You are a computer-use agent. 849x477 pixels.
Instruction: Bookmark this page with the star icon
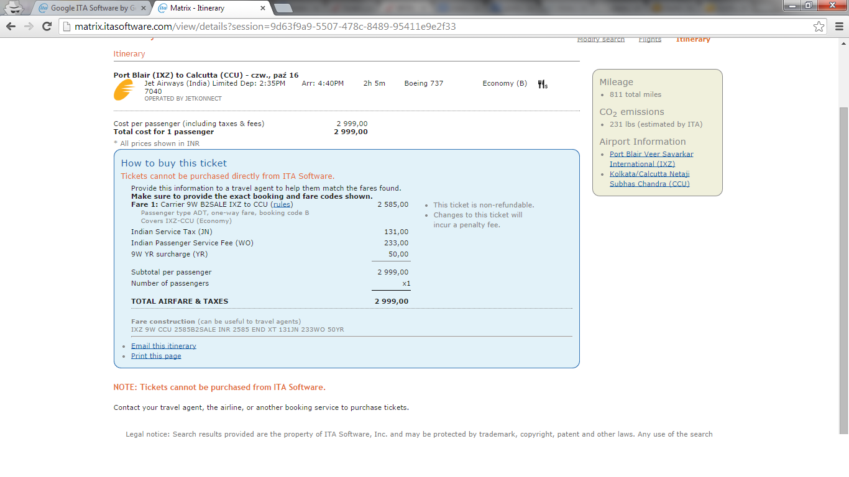[819, 26]
